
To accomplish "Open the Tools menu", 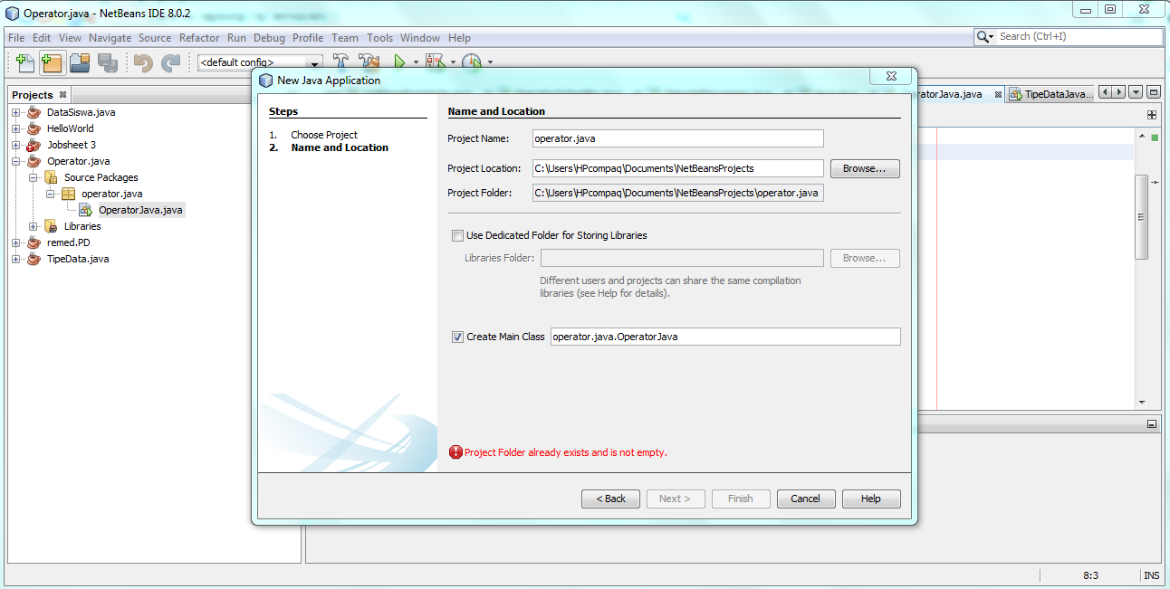I will 379,38.
